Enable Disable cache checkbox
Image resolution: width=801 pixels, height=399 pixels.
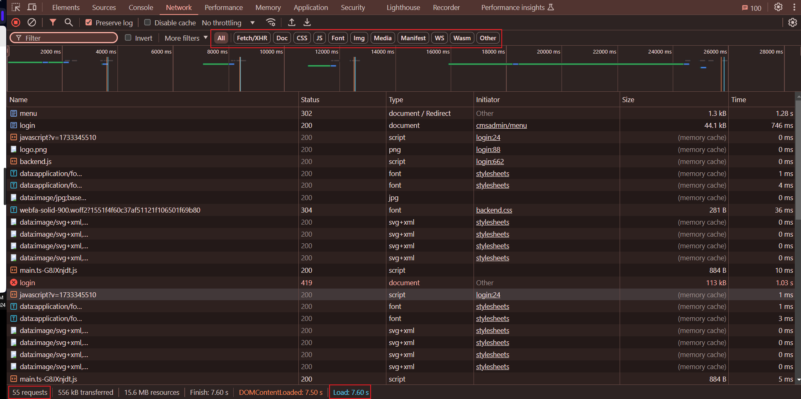[147, 22]
